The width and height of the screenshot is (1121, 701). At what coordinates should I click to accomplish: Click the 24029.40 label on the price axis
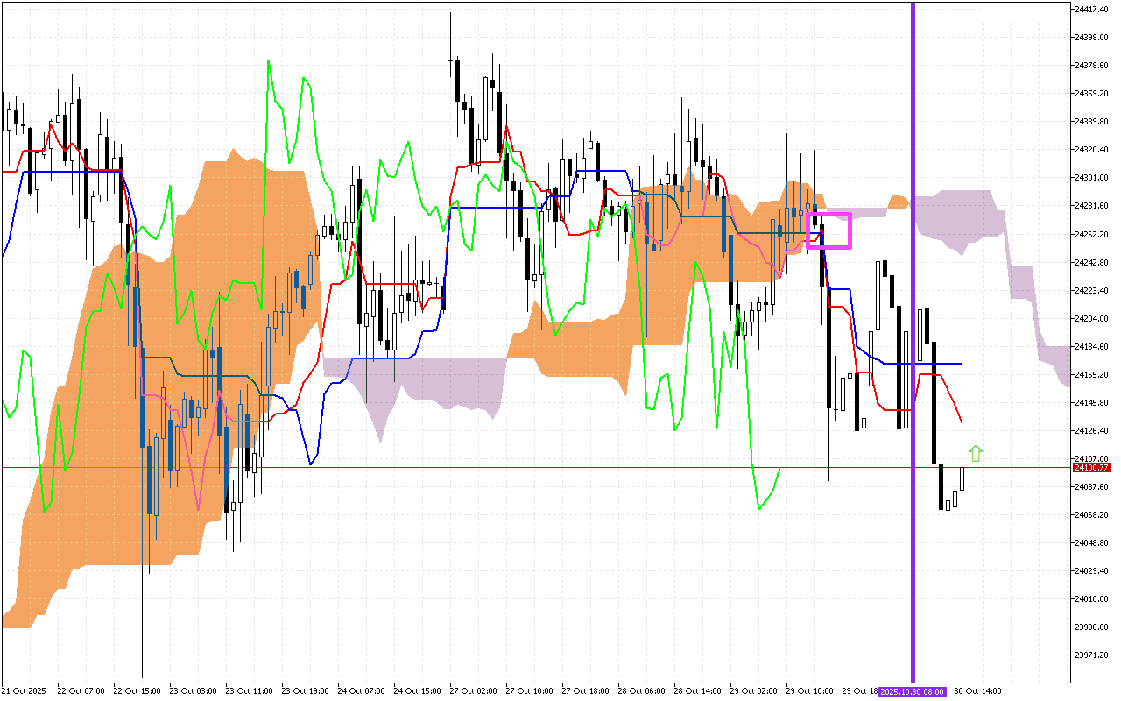(x=1091, y=570)
